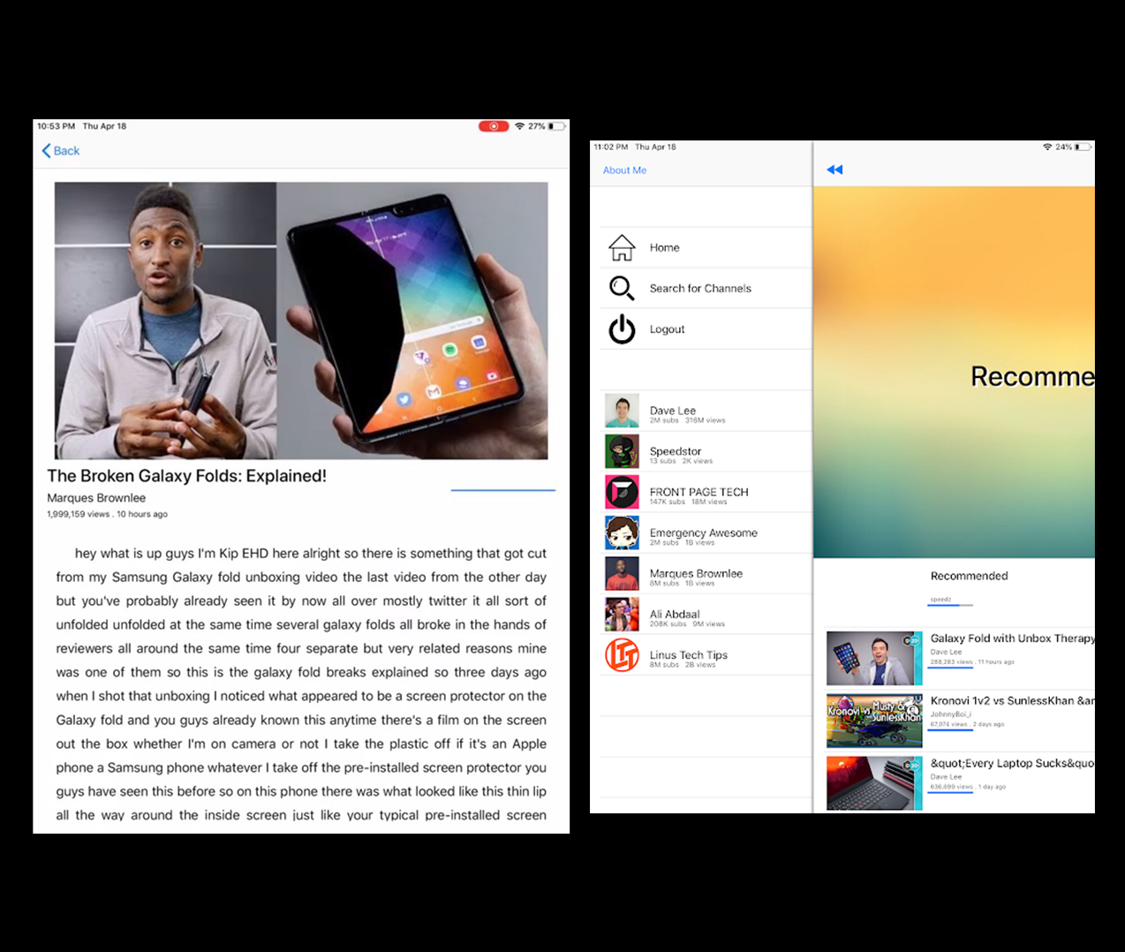
Task: Open the Ali Abdaal channel entry
Action: click(706, 614)
